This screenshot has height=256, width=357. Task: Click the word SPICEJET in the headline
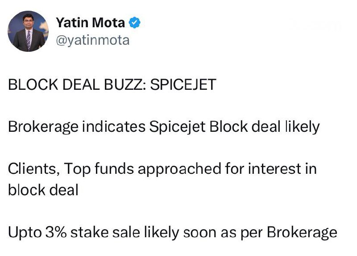183,84
